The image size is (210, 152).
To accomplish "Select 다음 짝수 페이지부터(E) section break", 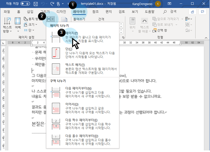I will [x=83, y=124].
